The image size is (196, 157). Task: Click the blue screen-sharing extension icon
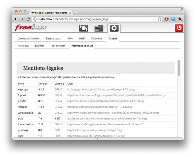[x=173, y=19]
